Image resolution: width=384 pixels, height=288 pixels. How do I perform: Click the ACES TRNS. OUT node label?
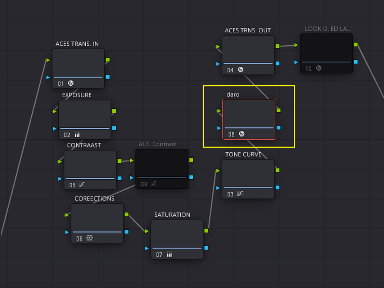(248, 30)
